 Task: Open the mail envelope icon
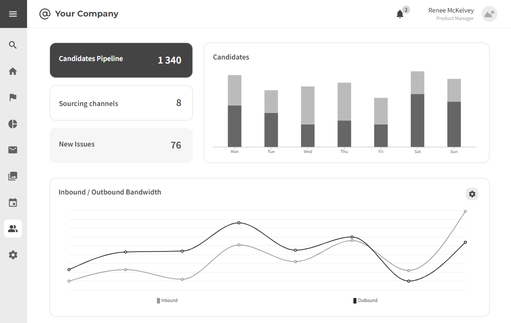tap(13, 149)
